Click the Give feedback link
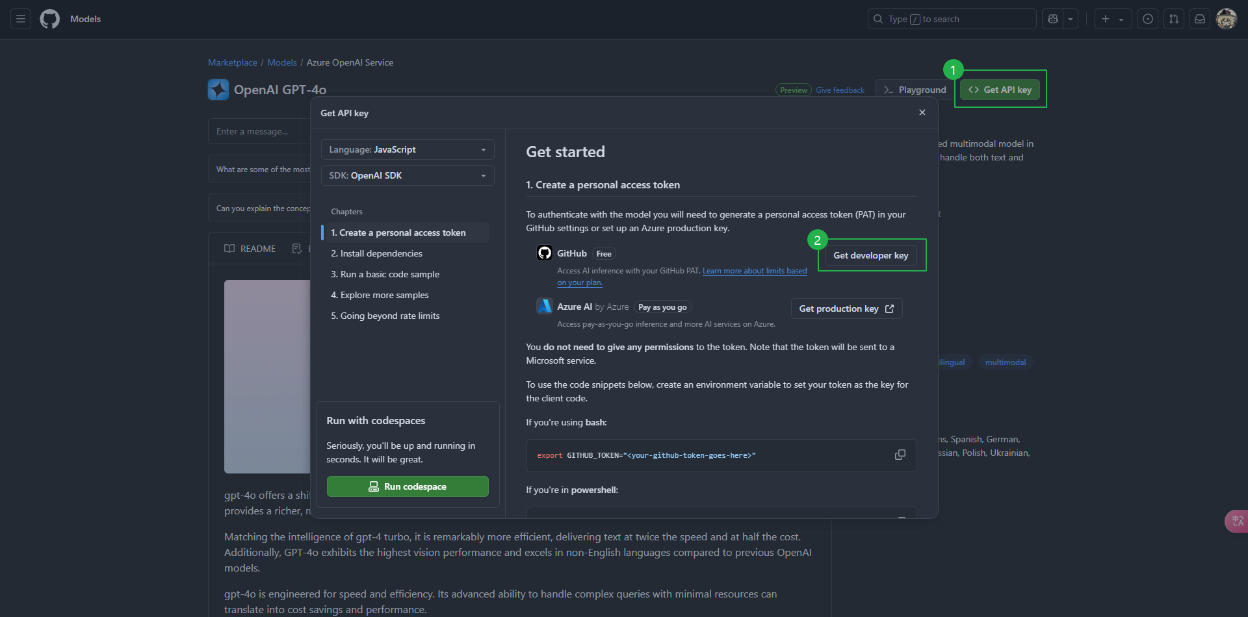Viewport: 1248px width, 617px height. pyautogui.click(x=840, y=90)
